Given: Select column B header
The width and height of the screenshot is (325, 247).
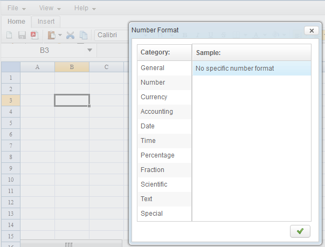Looking at the screenshot, I should (72, 67).
